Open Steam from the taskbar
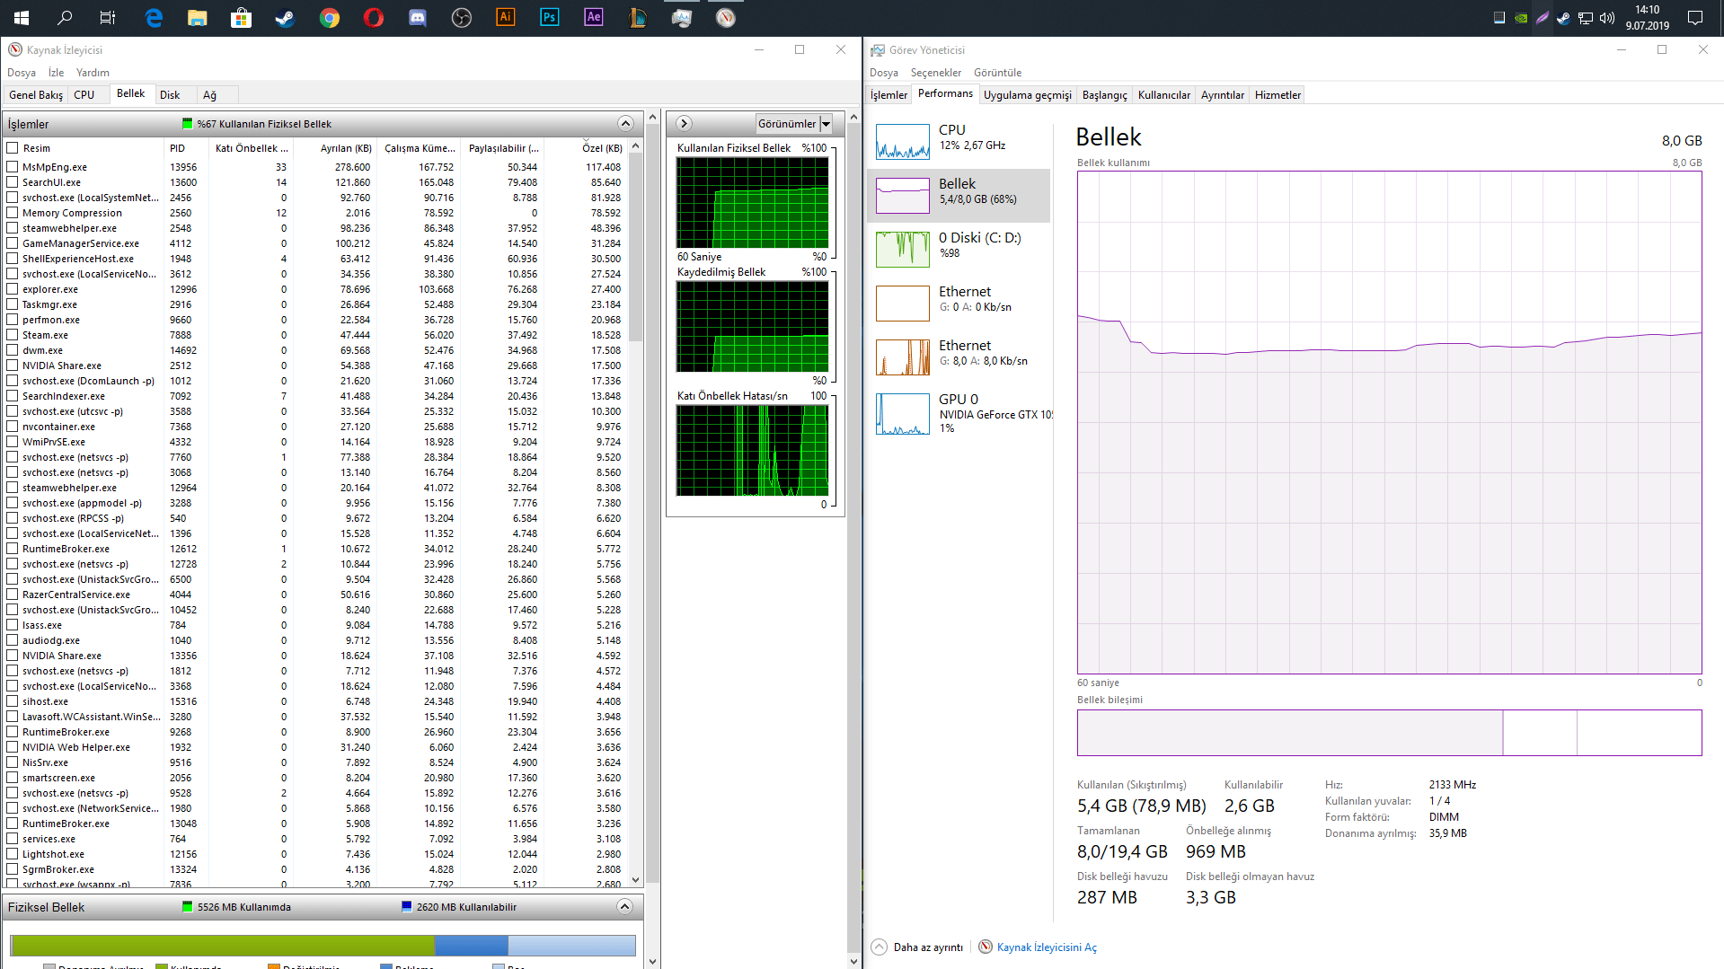The image size is (1724, 969). (285, 18)
